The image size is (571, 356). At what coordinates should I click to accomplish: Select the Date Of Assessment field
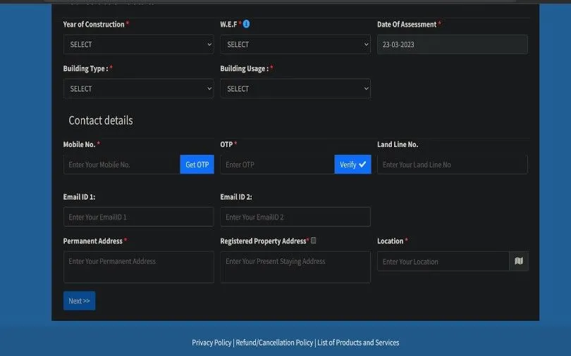coord(452,44)
